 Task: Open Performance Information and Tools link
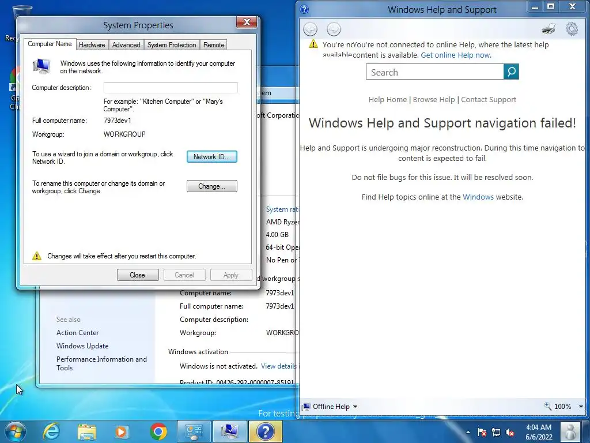tap(101, 363)
